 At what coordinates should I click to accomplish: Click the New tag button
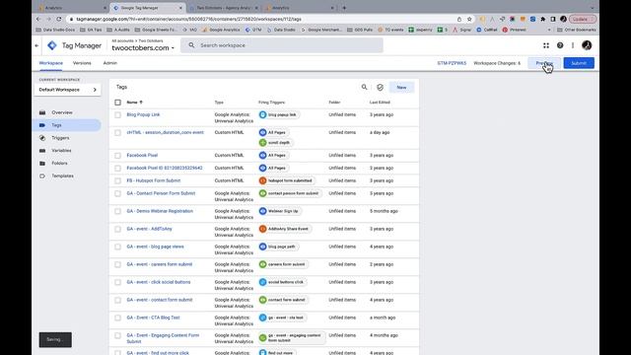point(401,88)
